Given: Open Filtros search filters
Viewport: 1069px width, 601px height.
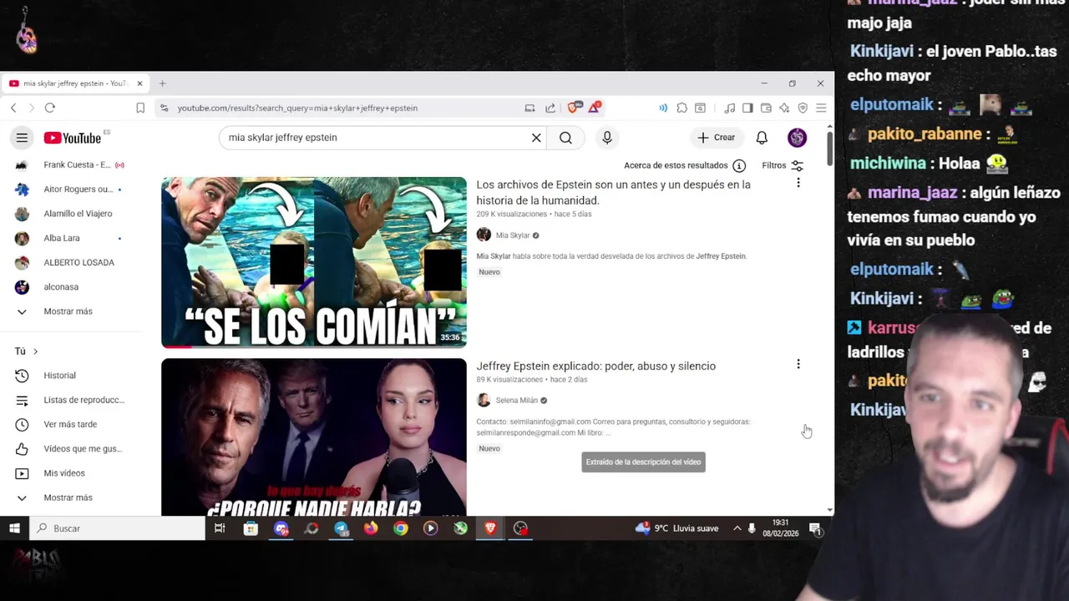Looking at the screenshot, I should click(783, 165).
